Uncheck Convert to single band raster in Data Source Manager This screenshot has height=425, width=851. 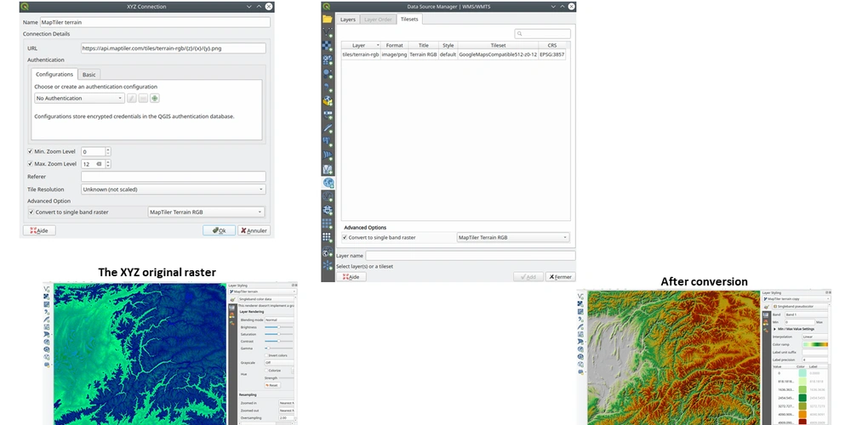[x=345, y=237]
